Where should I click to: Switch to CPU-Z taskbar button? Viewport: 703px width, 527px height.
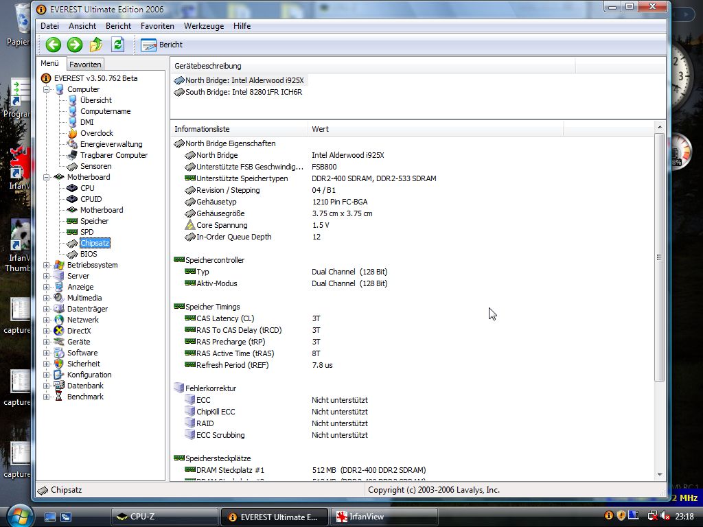(164, 517)
